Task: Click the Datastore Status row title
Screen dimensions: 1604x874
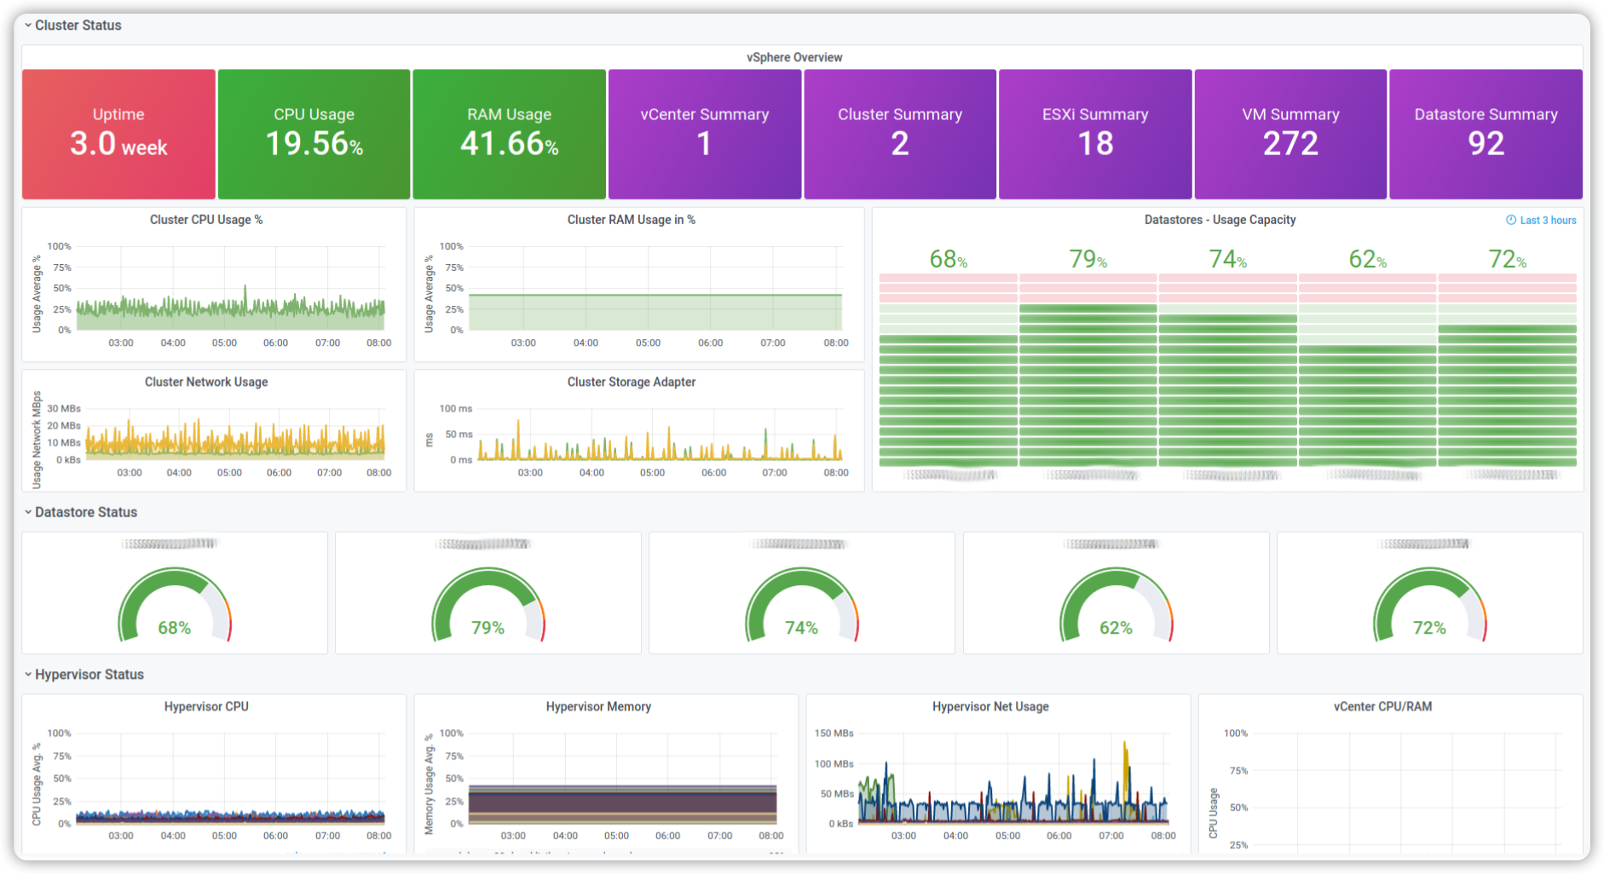Action: click(86, 512)
